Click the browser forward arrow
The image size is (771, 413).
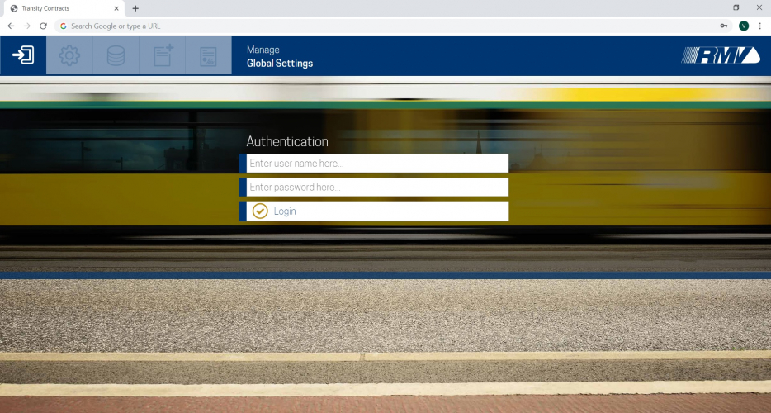pyautogui.click(x=27, y=26)
